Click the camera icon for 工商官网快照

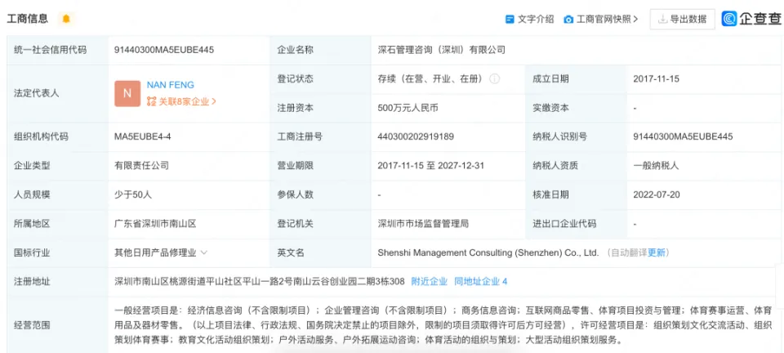click(x=568, y=19)
